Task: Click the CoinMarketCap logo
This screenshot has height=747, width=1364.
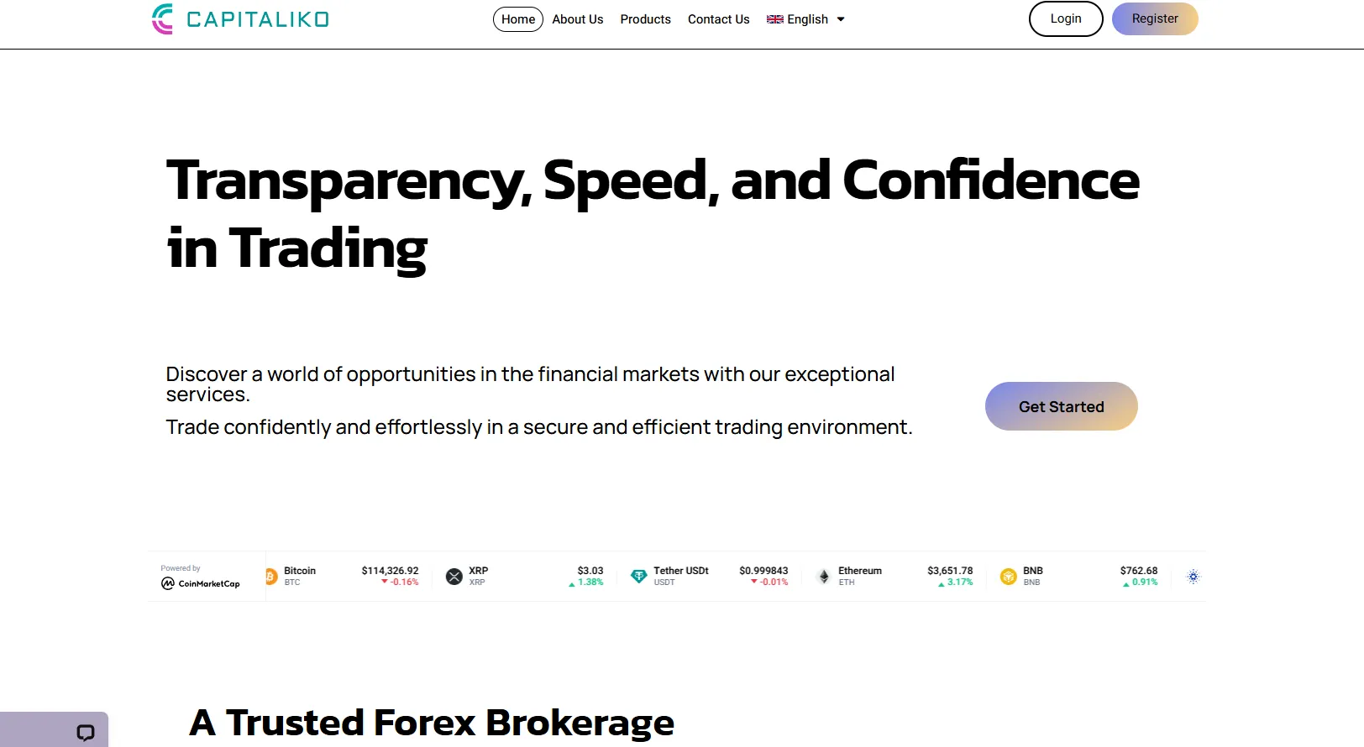Action: point(201,583)
